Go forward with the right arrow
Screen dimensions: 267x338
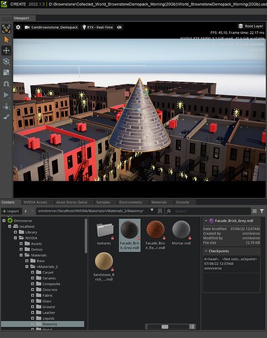pos(32,211)
